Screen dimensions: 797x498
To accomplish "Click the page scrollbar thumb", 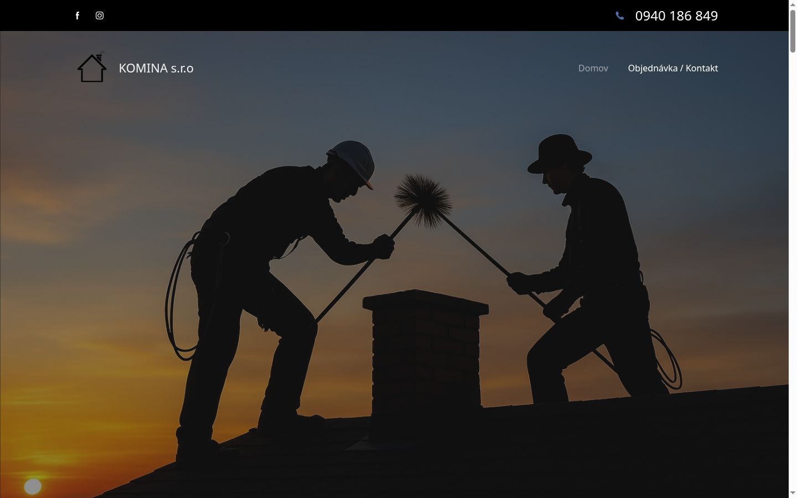I will [793, 31].
